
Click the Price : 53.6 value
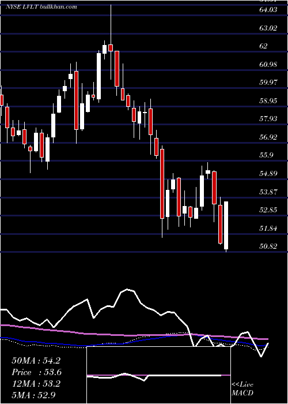pyautogui.click(x=36, y=372)
